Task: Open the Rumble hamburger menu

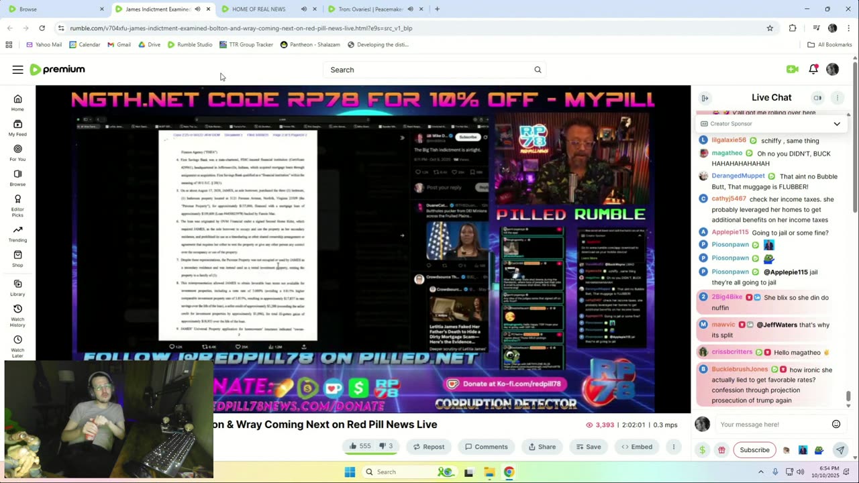Action: coord(18,70)
